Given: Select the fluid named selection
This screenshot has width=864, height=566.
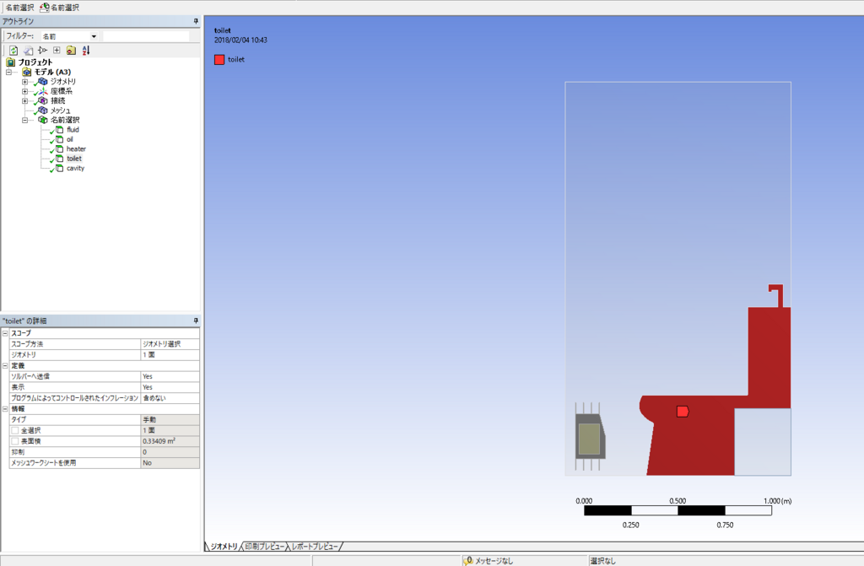Looking at the screenshot, I should (73, 130).
